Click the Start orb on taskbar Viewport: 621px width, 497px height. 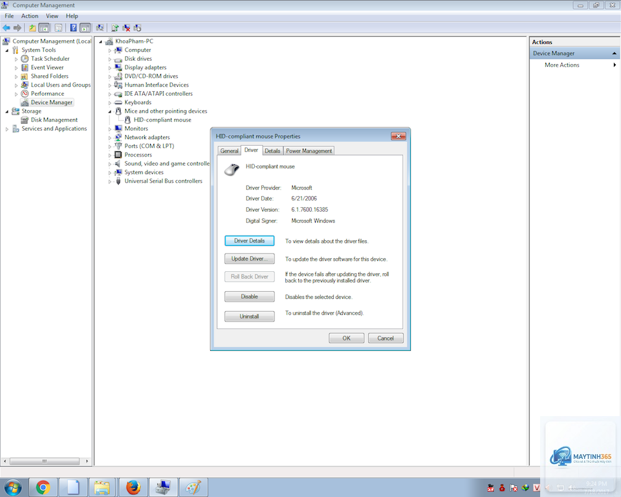click(x=13, y=487)
